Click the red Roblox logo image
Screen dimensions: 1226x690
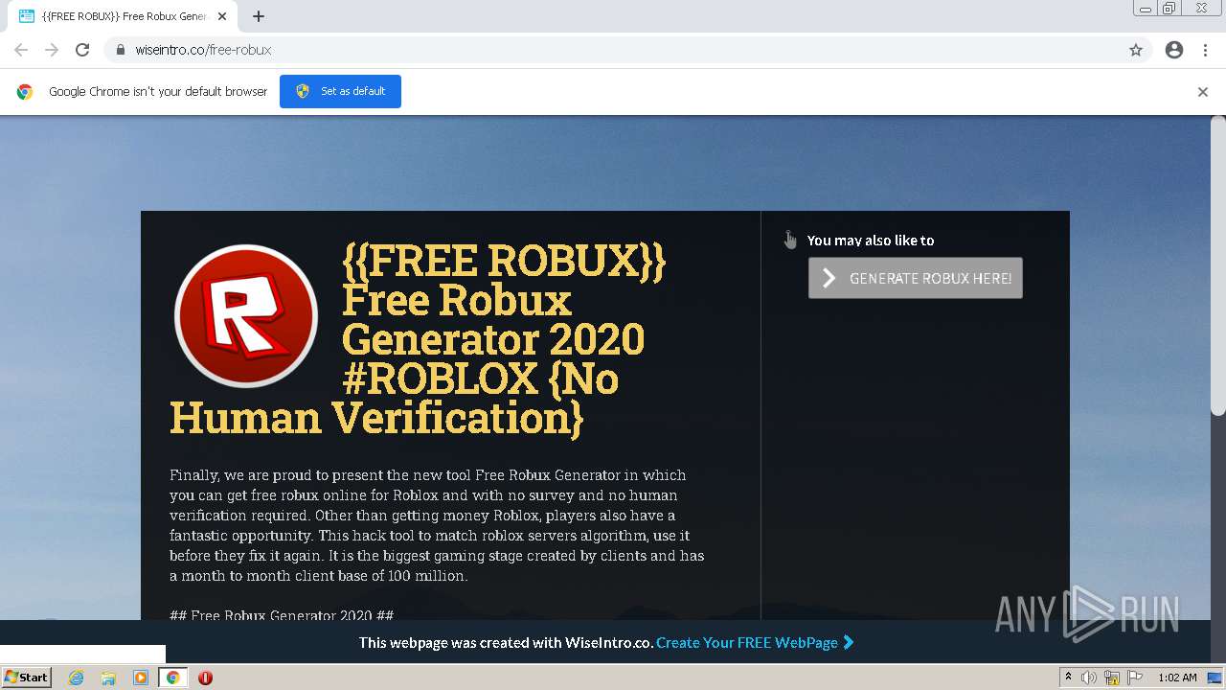click(x=246, y=315)
